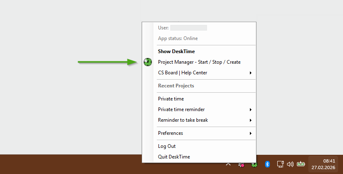This screenshot has width=343, height=174.
Task: Open Bluetooth from the system tray
Action: [267, 164]
